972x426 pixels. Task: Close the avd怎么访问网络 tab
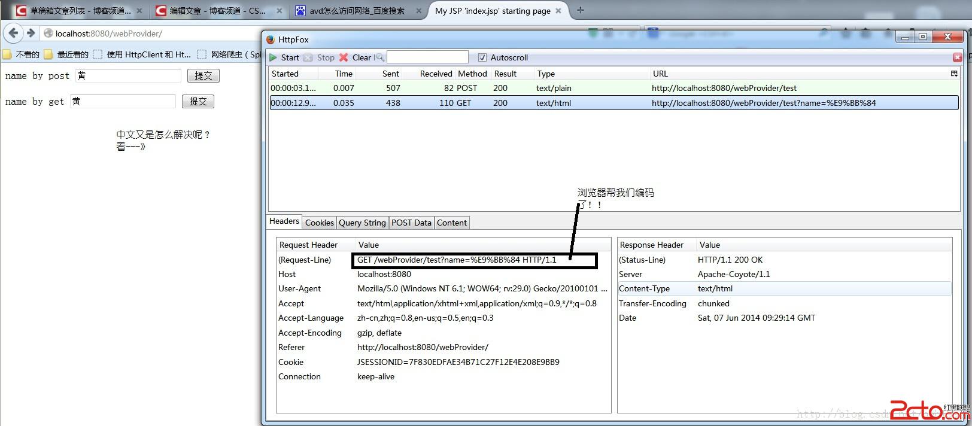pyautogui.click(x=418, y=11)
